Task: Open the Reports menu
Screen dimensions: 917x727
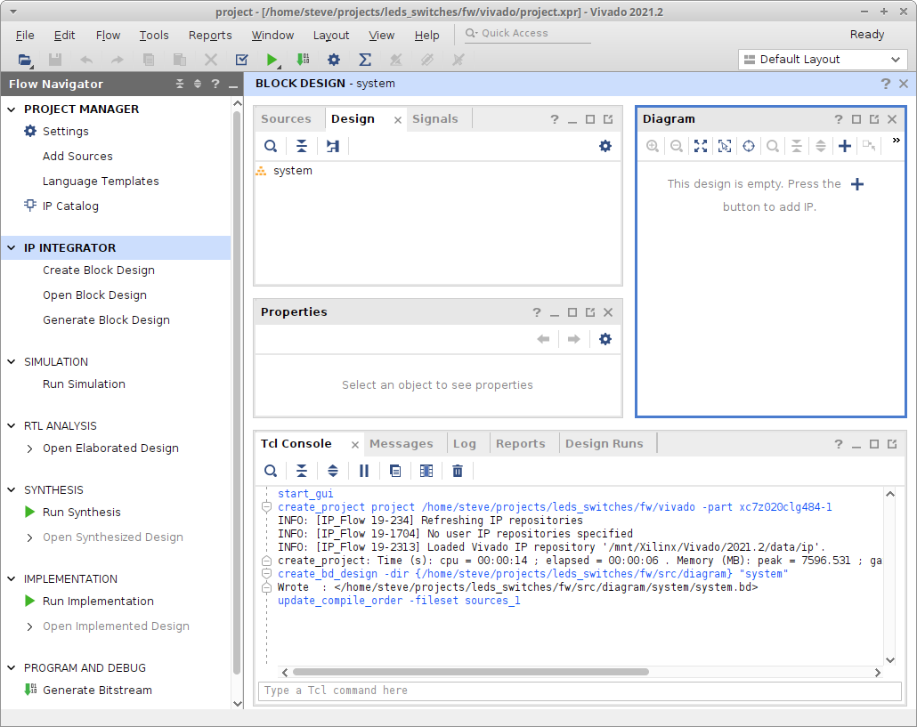Action: 210,36
